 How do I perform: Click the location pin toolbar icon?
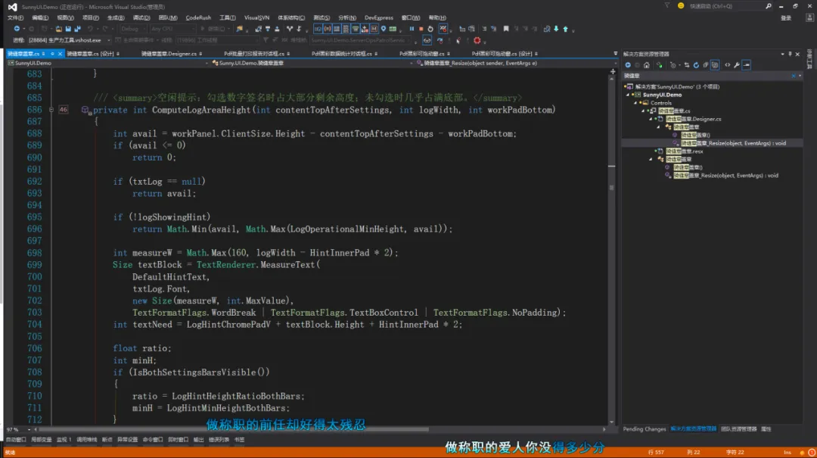pos(384,29)
